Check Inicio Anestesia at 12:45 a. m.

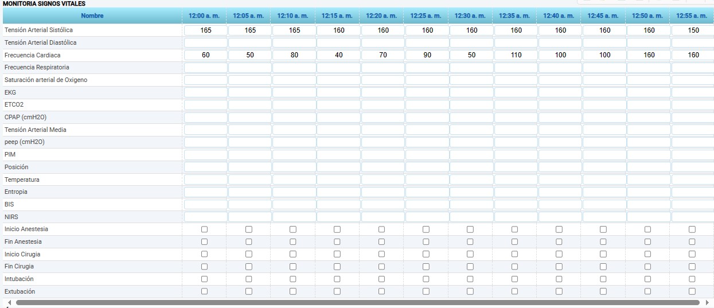603,229
